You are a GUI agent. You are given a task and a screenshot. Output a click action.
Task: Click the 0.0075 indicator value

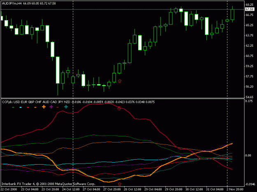click(x=150, y=102)
